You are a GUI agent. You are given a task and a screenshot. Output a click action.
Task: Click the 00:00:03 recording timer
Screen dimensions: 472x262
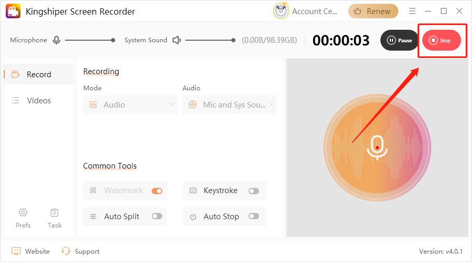coord(341,40)
